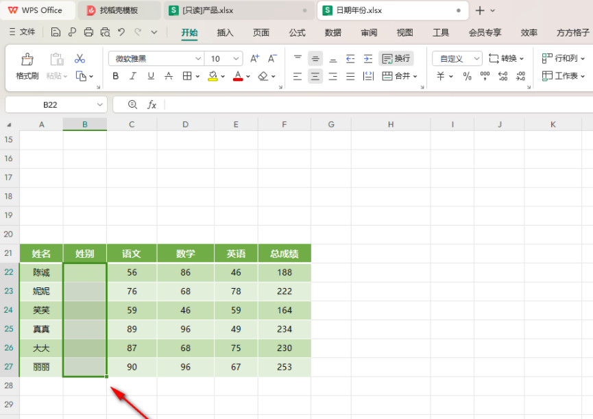Expand the font color dropdown arrow

click(x=248, y=76)
